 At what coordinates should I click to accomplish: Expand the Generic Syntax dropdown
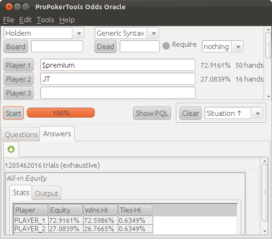[x=154, y=33]
